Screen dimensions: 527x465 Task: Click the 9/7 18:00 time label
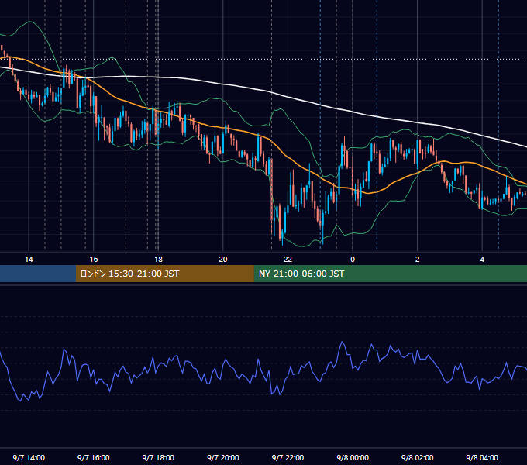[x=158, y=457]
